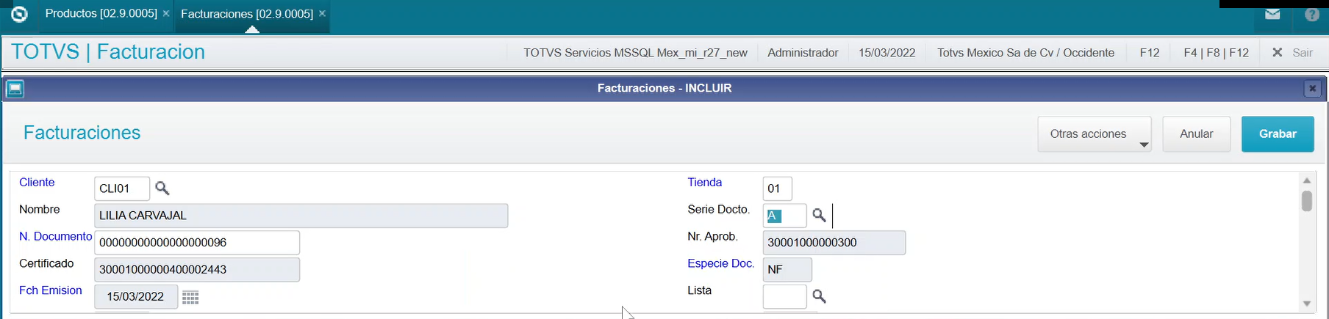Click the scrollbar down arrow in form

tap(1306, 304)
